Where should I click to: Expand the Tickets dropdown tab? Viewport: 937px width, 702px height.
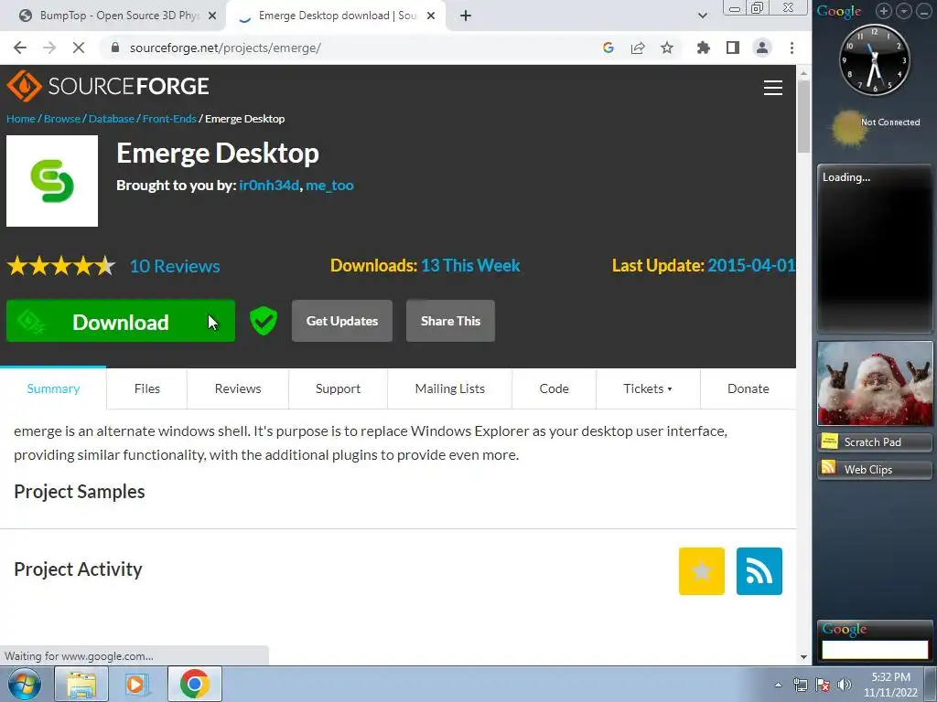(x=648, y=388)
